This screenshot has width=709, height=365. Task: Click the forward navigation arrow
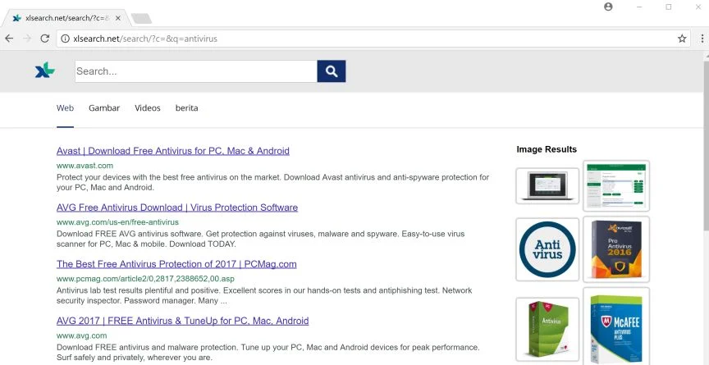coord(27,39)
